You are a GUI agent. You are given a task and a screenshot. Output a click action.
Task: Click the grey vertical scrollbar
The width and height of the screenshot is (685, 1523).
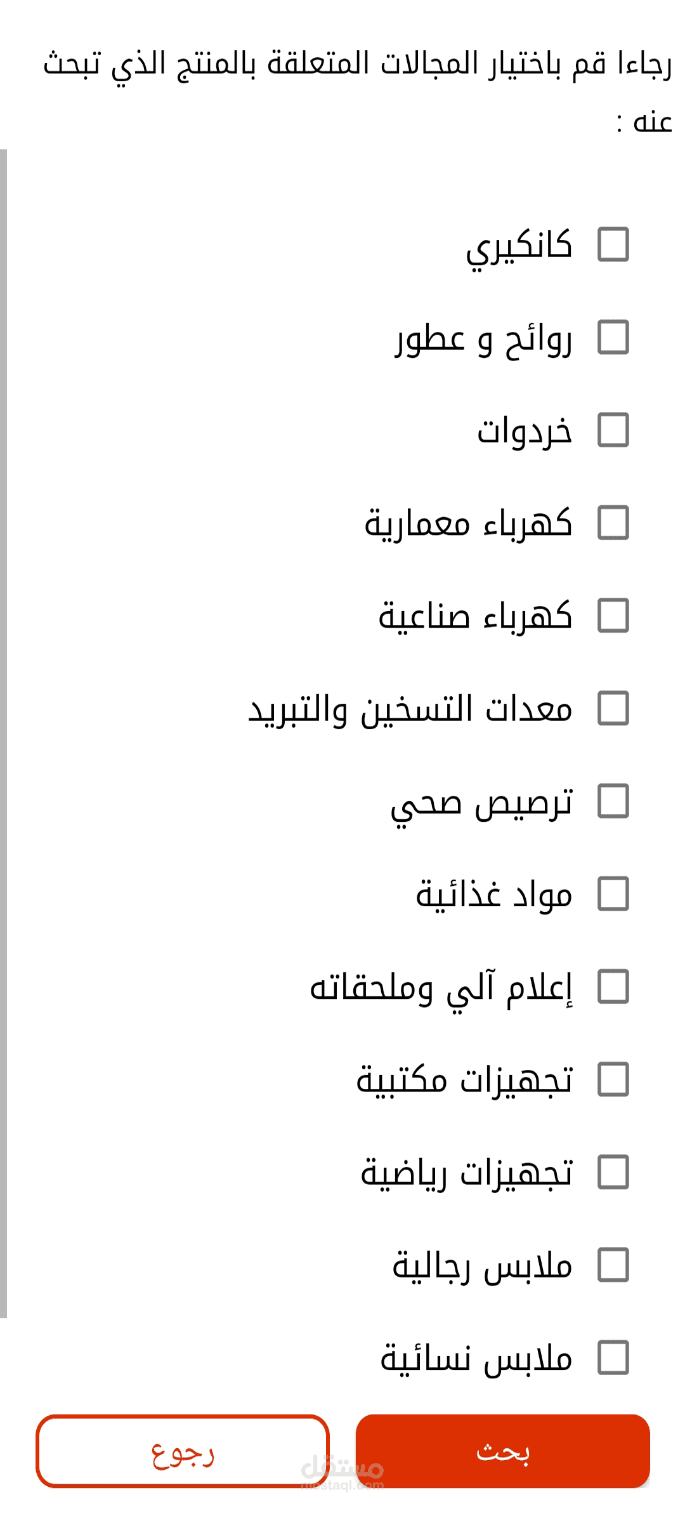(x=4, y=730)
